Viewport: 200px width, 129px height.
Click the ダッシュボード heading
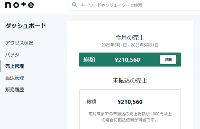pyautogui.click(x=25, y=26)
